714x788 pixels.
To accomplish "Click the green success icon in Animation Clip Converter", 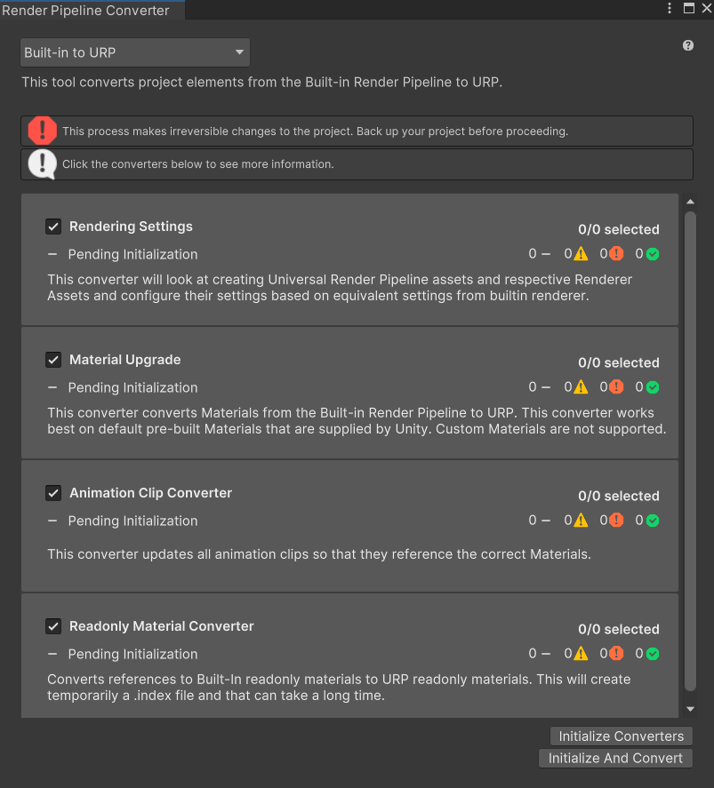I will point(653,521).
